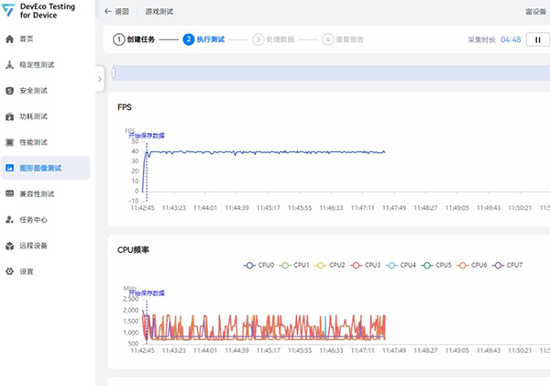The image size is (550, 386).
Task: Click the home icon in sidebar
Action: [9, 39]
